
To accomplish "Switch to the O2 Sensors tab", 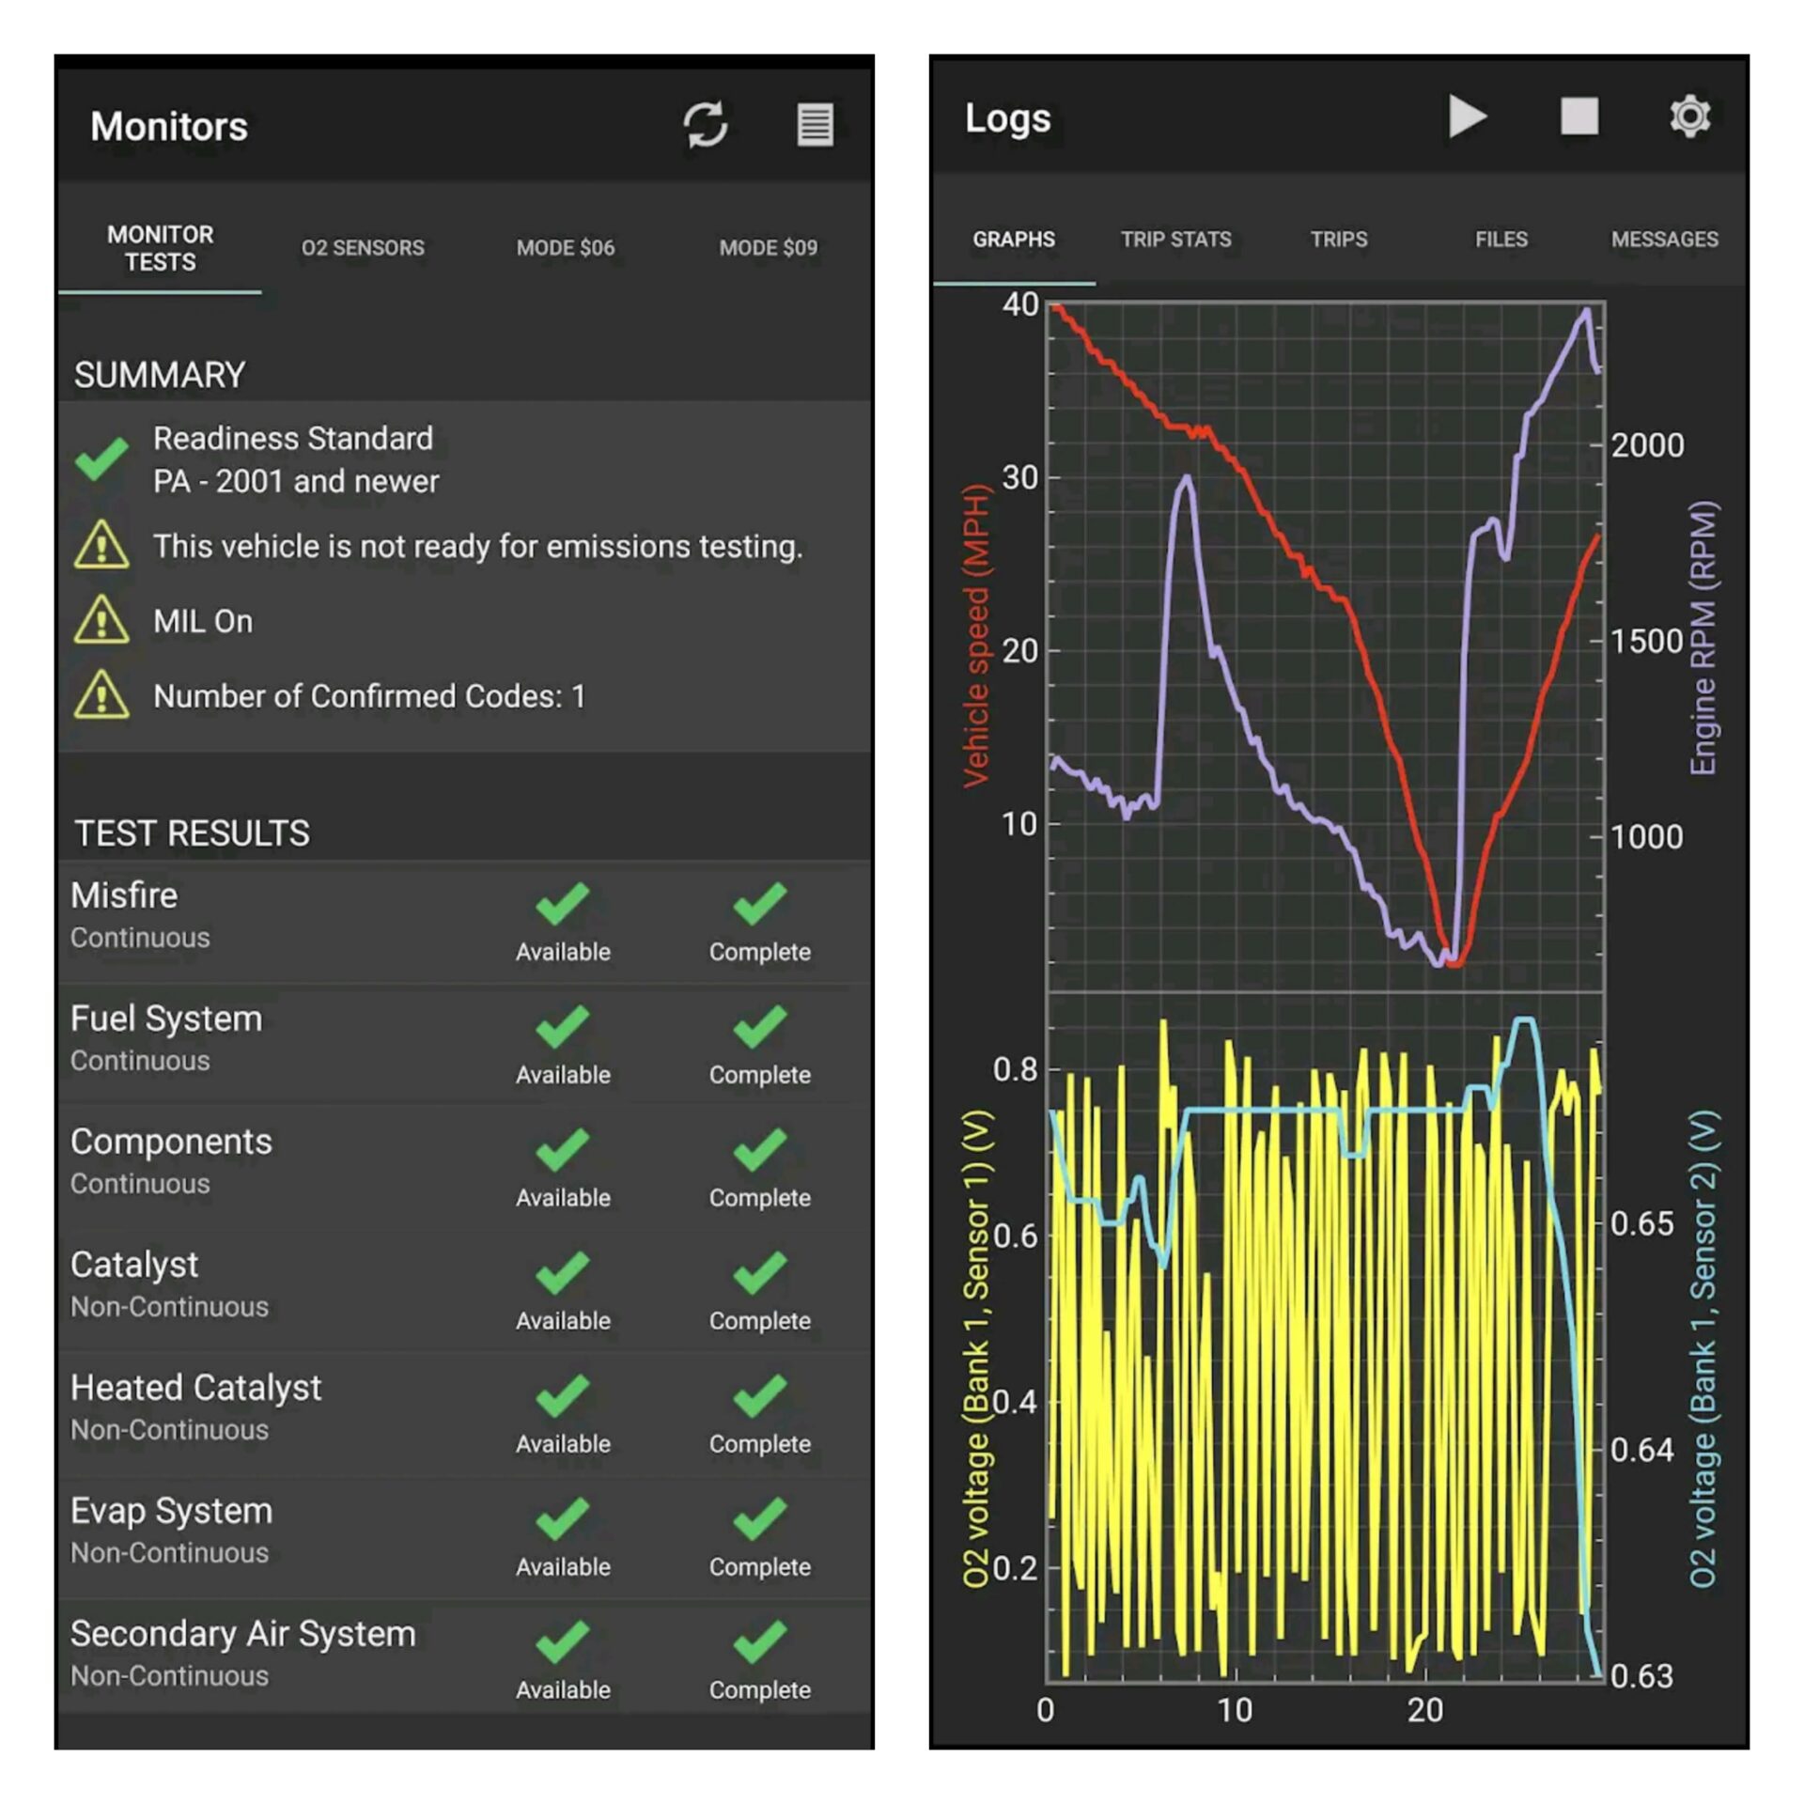I will (364, 247).
